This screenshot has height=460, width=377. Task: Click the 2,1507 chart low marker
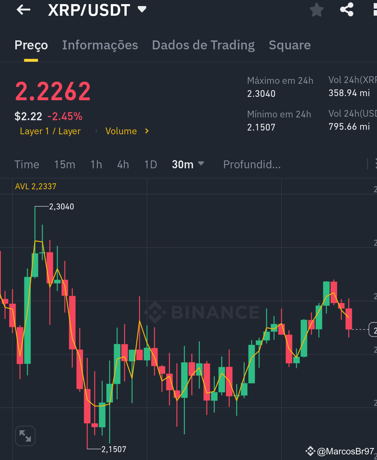pyautogui.click(x=114, y=449)
